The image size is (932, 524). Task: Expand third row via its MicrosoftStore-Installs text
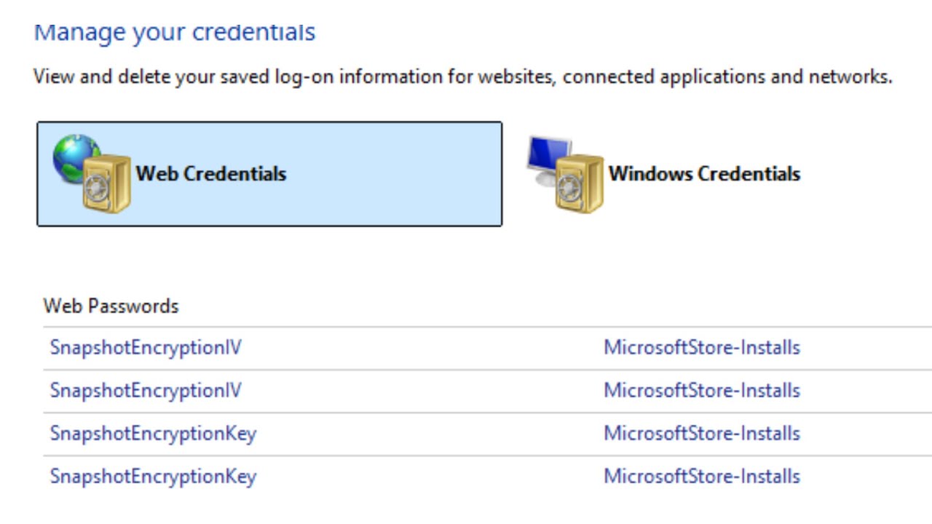(701, 433)
